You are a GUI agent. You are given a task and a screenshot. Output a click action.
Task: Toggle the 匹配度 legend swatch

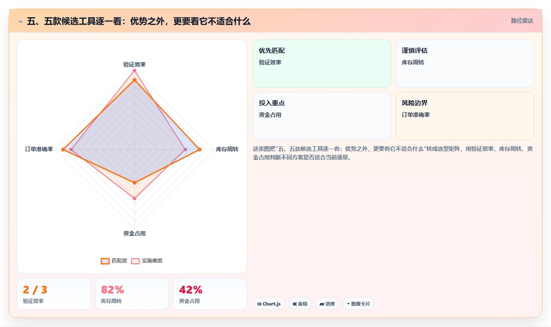click(x=105, y=261)
